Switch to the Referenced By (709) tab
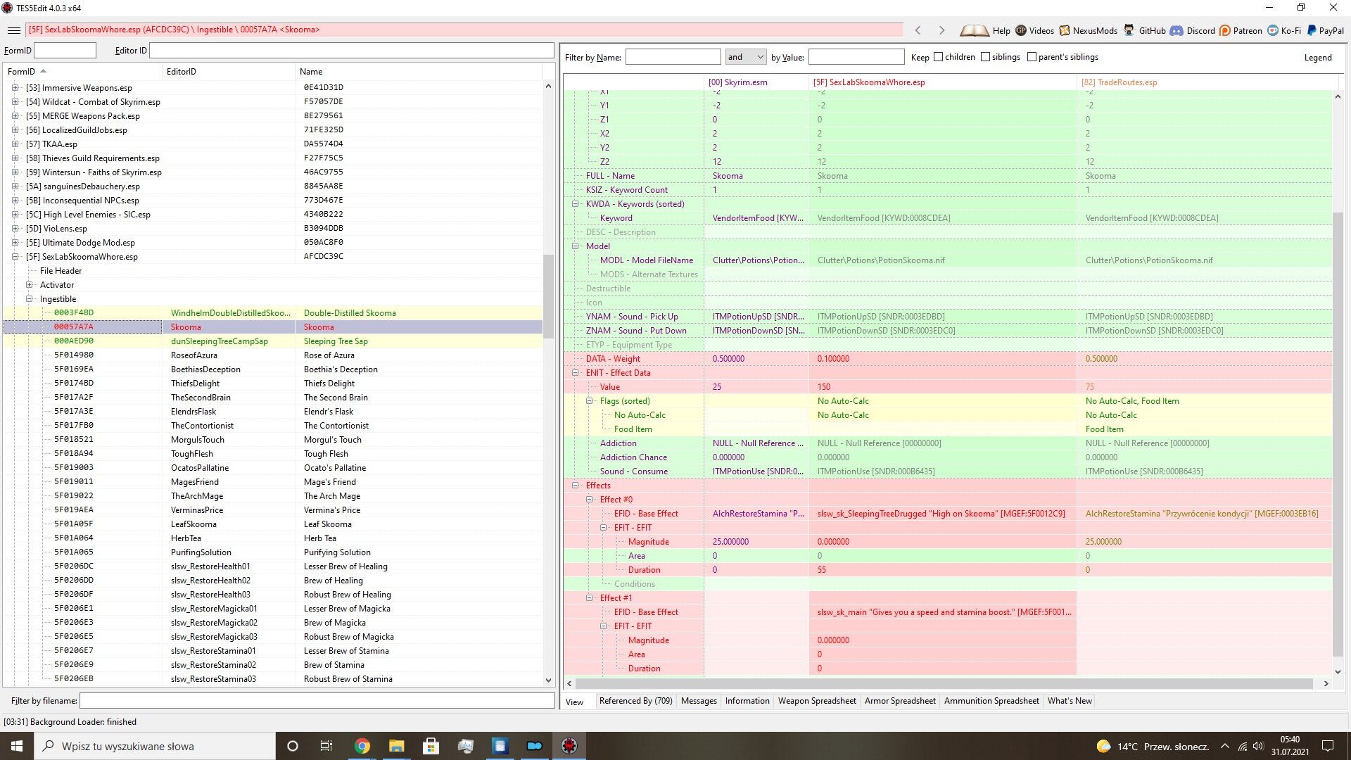1351x760 pixels. [x=635, y=701]
